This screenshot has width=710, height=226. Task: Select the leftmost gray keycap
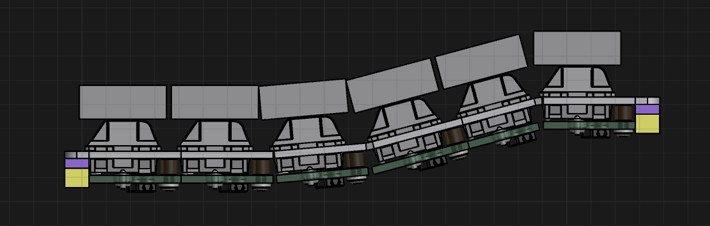[122, 102]
